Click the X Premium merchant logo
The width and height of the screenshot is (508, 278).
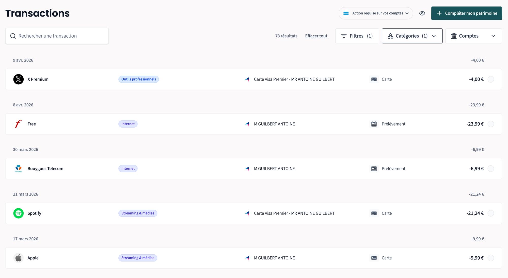coord(18,79)
